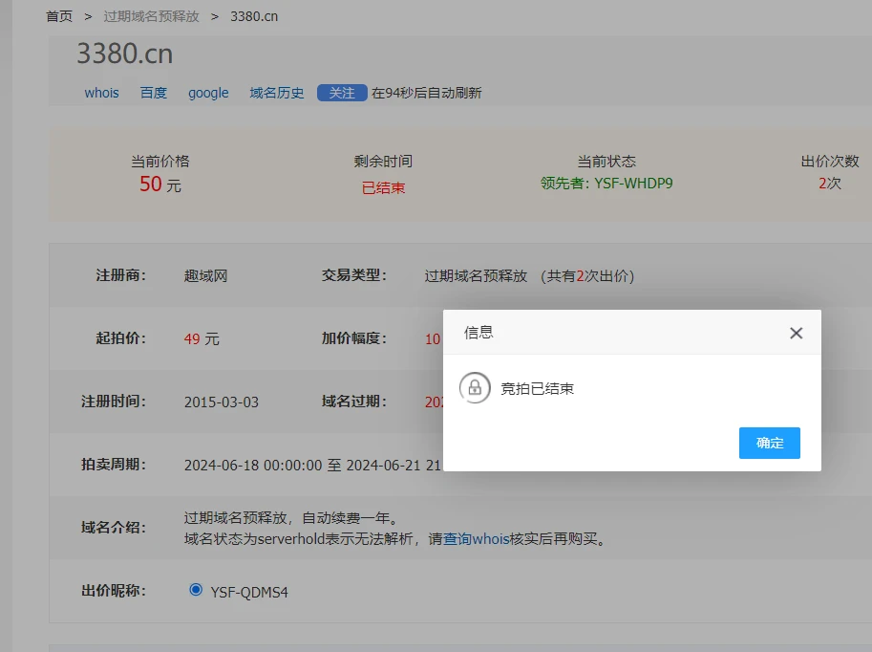View 域名历史 for this domain
872x652 pixels.
[277, 93]
